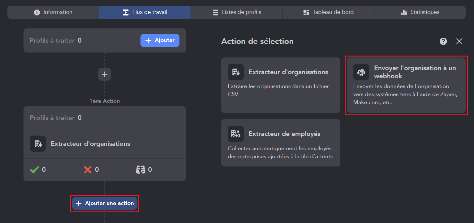The image size is (474, 223).
Task: Go to Tableau de bord tab
Action: (328, 12)
